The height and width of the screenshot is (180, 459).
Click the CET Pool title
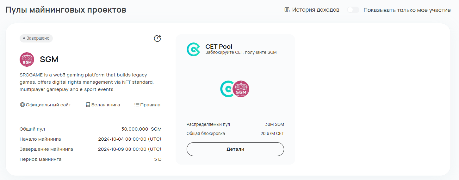(219, 47)
